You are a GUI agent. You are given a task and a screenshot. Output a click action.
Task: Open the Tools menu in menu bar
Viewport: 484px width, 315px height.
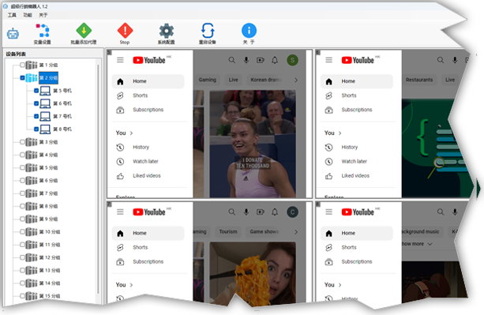(x=12, y=15)
